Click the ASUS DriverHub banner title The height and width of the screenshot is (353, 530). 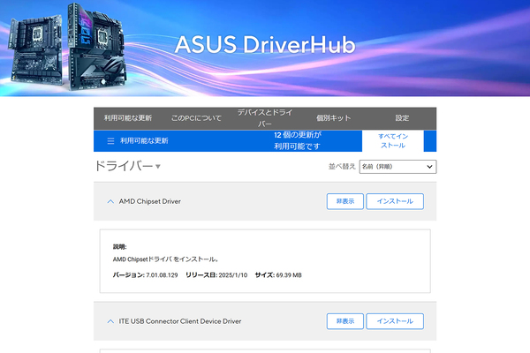(265, 44)
